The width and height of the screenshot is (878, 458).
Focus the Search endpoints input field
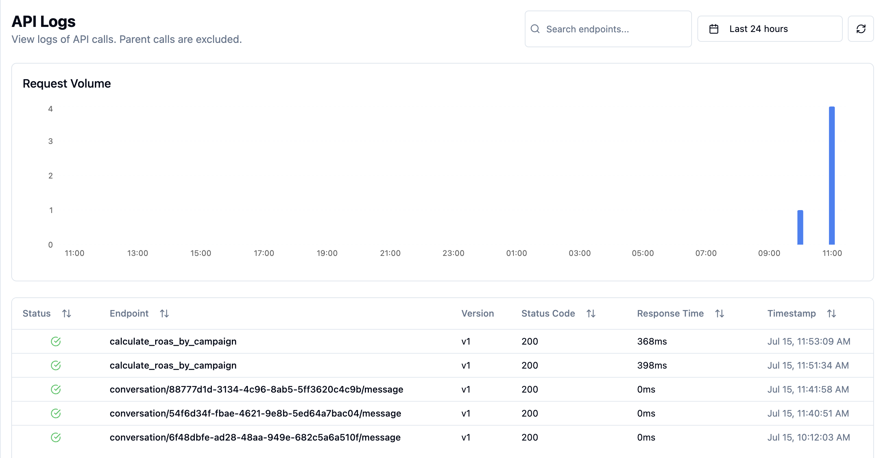(x=608, y=29)
